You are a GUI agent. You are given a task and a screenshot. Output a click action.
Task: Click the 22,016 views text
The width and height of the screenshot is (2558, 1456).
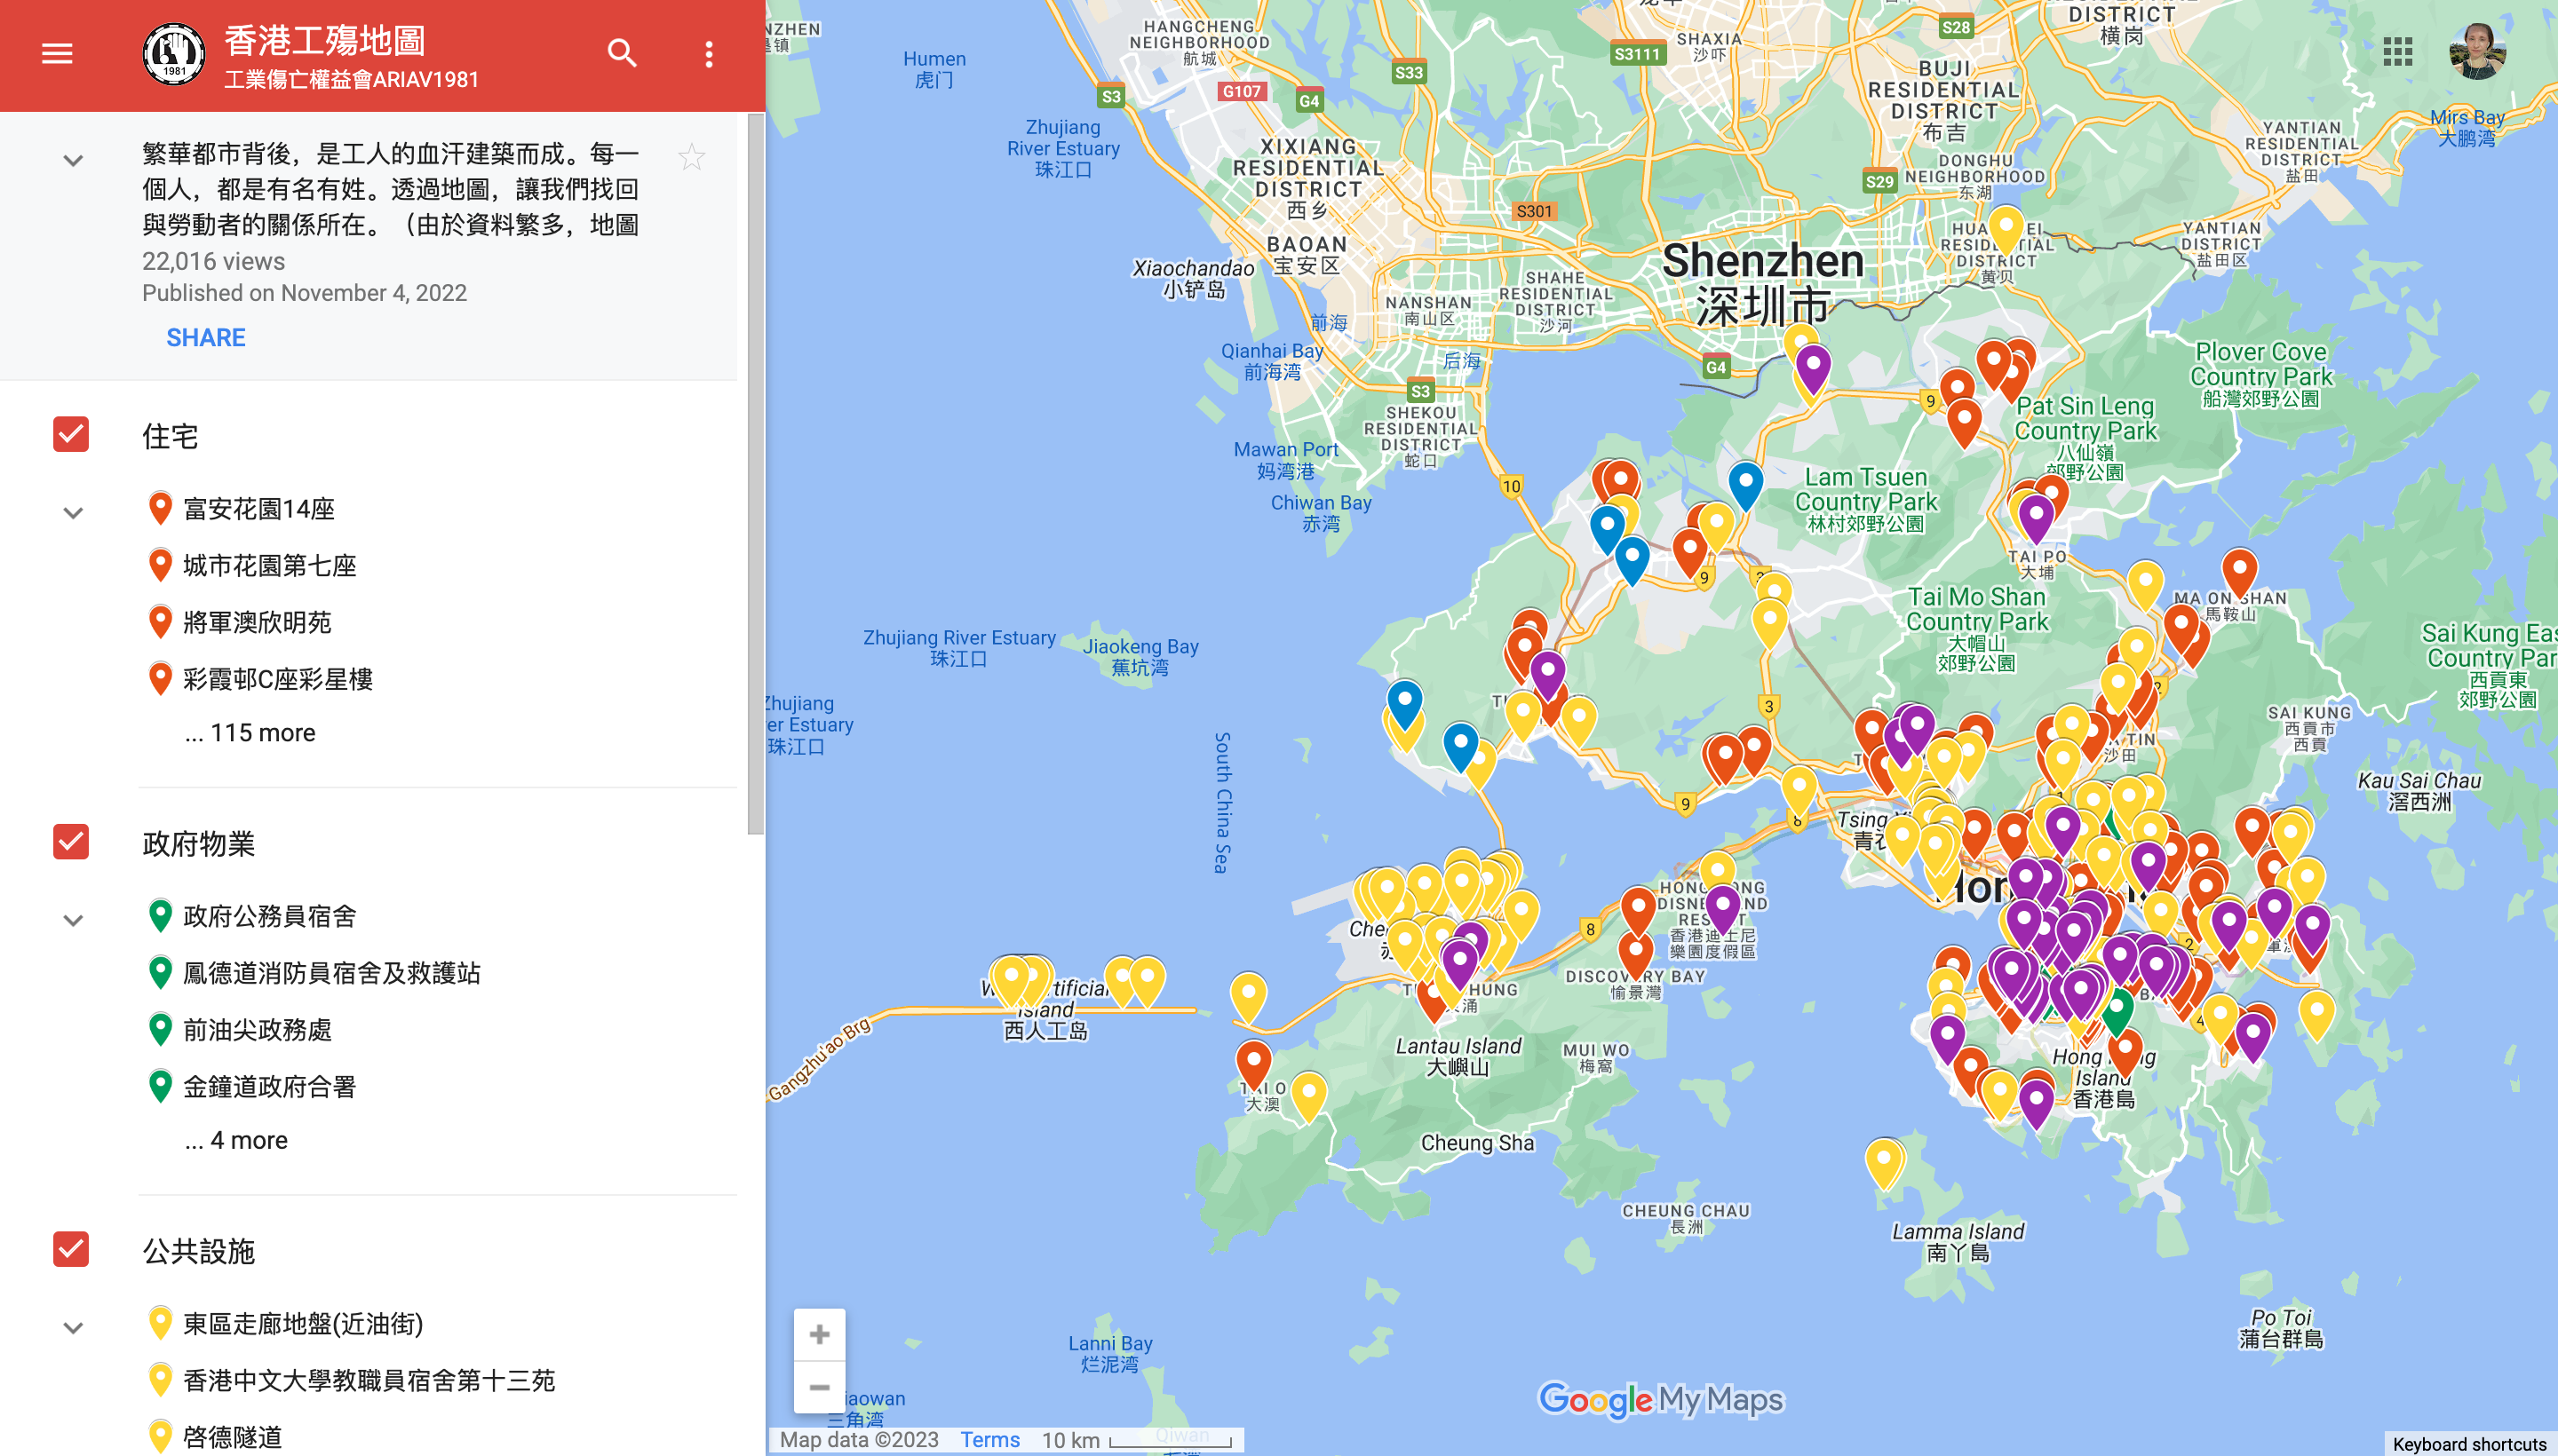213,261
